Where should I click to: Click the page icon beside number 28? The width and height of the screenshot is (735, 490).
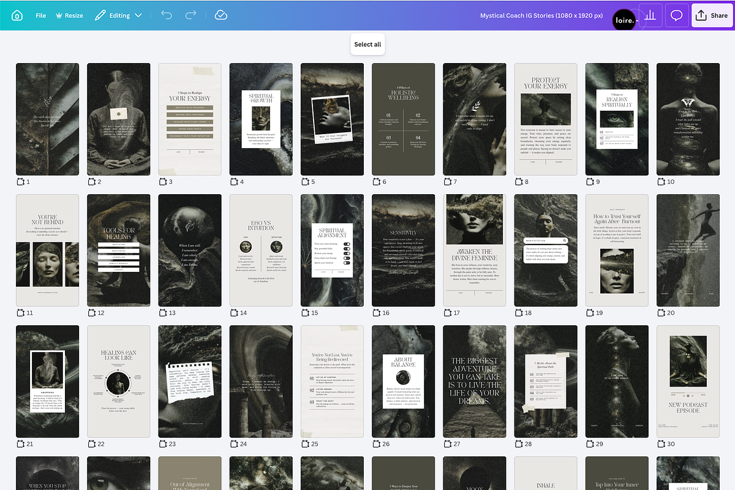[519, 444]
